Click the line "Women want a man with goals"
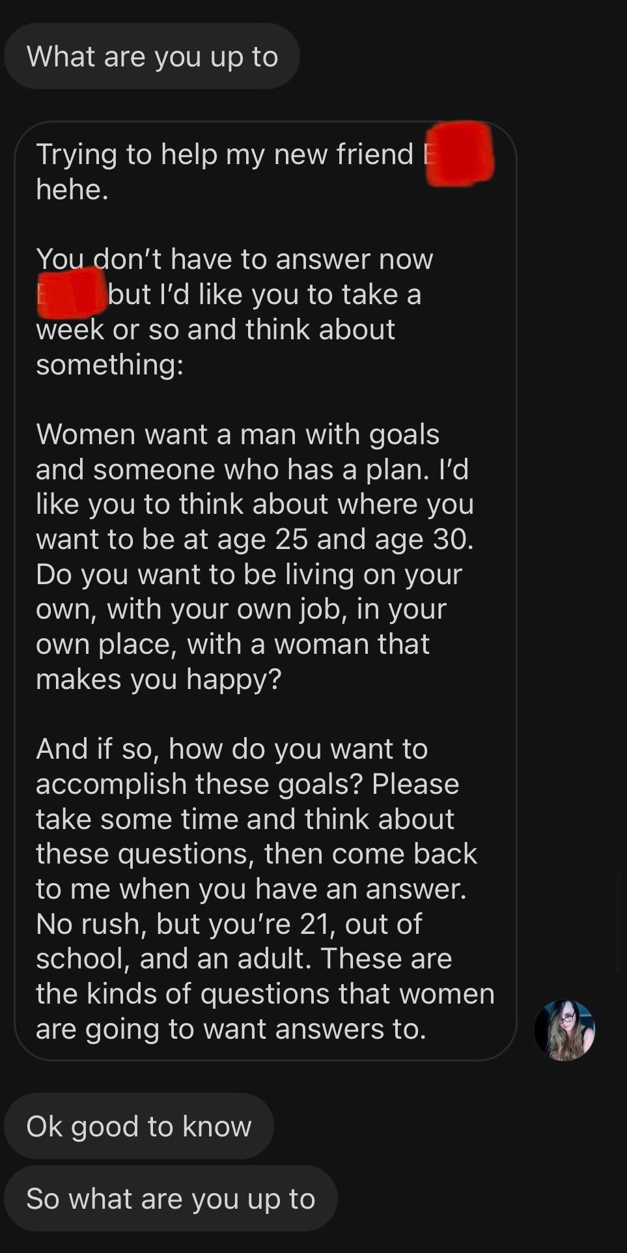 pos(238,434)
